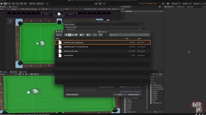Open the Finder group-by dropdown
Image resolution: width=206 pixels, height=115 pixels.
[x=82, y=35]
